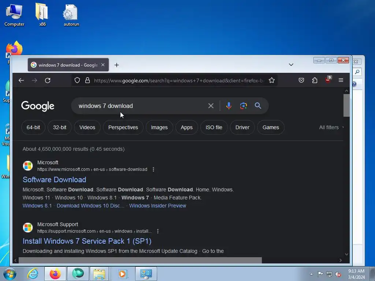Open the Computer desktop icon
Viewport: 375px width, 281px height.
click(14, 15)
